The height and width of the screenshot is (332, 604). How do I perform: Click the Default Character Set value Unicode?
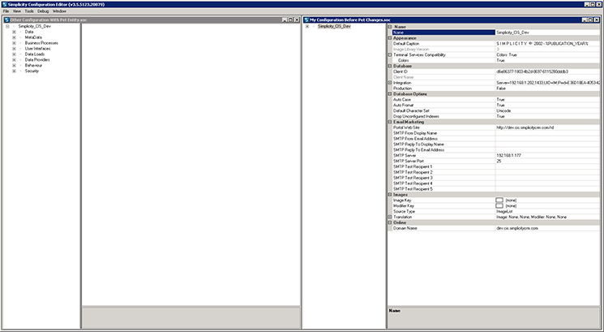pos(547,110)
